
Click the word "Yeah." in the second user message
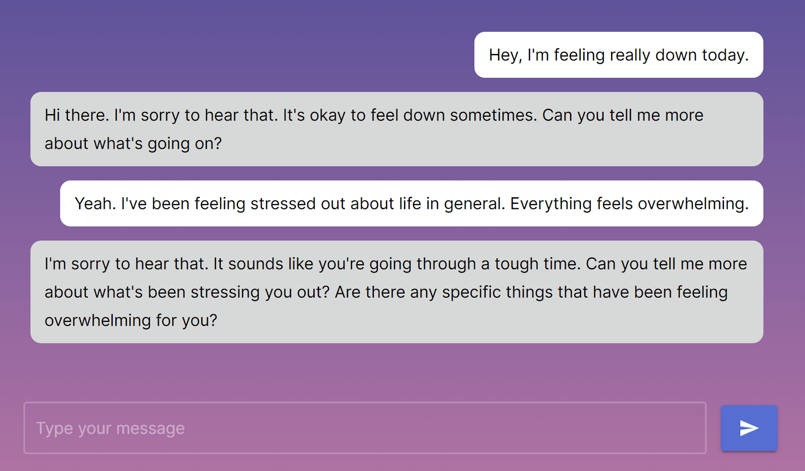click(x=95, y=204)
